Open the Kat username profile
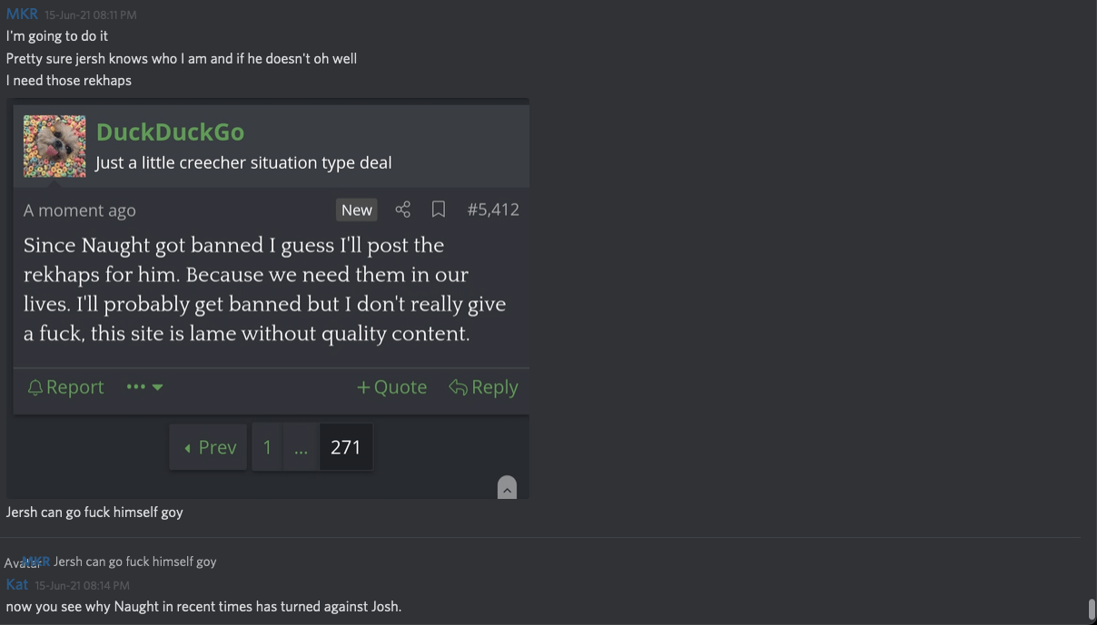This screenshot has width=1097, height=625. [x=17, y=584]
